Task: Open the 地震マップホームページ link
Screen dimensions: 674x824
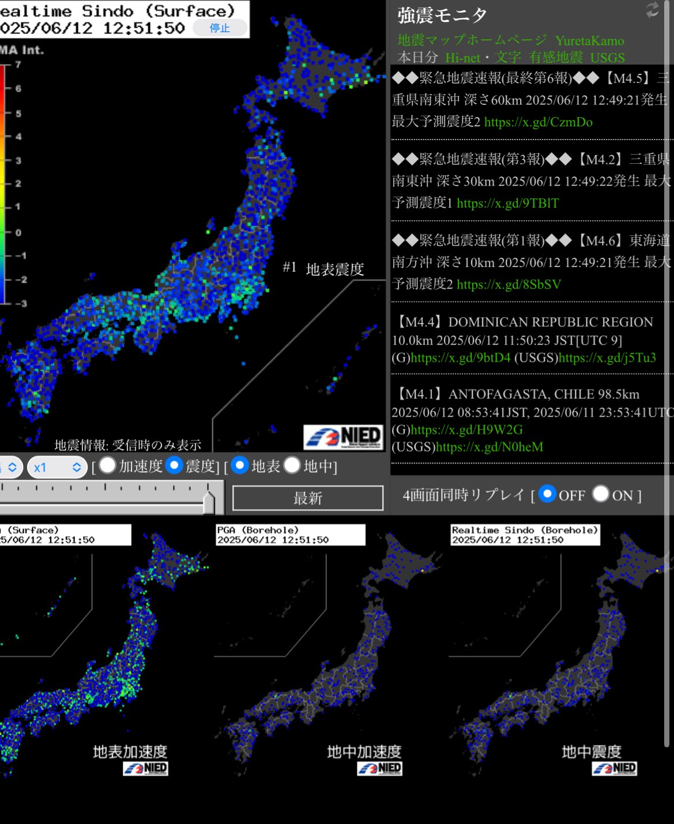Action: 472,40
